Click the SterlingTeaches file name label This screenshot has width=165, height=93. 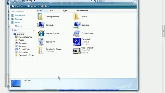(52, 17)
